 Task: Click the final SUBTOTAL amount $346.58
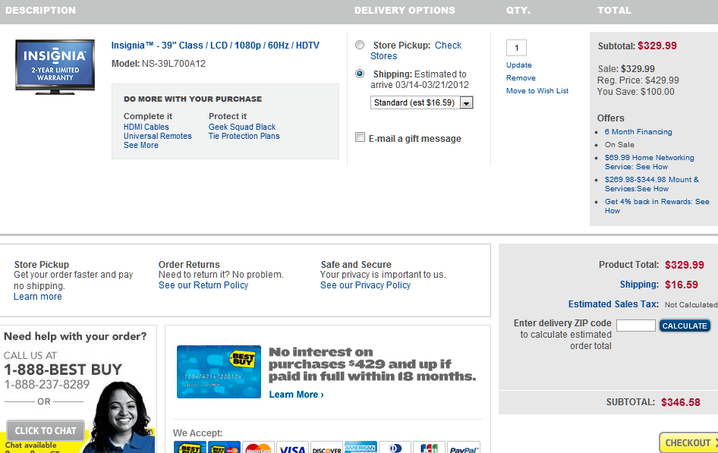point(681,402)
